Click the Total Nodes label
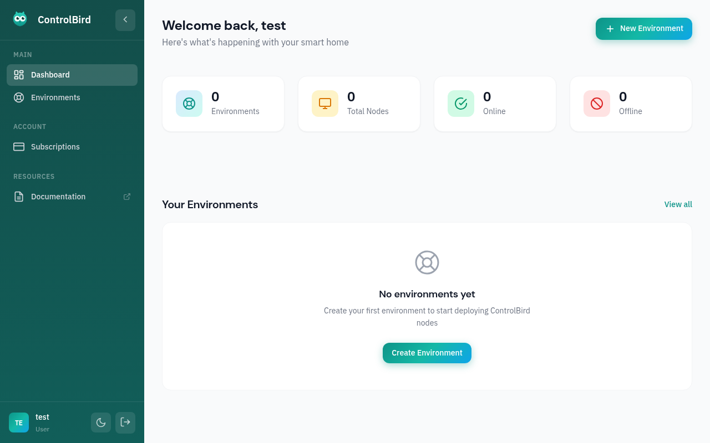Viewport: 710px width, 443px height. [x=368, y=111]
